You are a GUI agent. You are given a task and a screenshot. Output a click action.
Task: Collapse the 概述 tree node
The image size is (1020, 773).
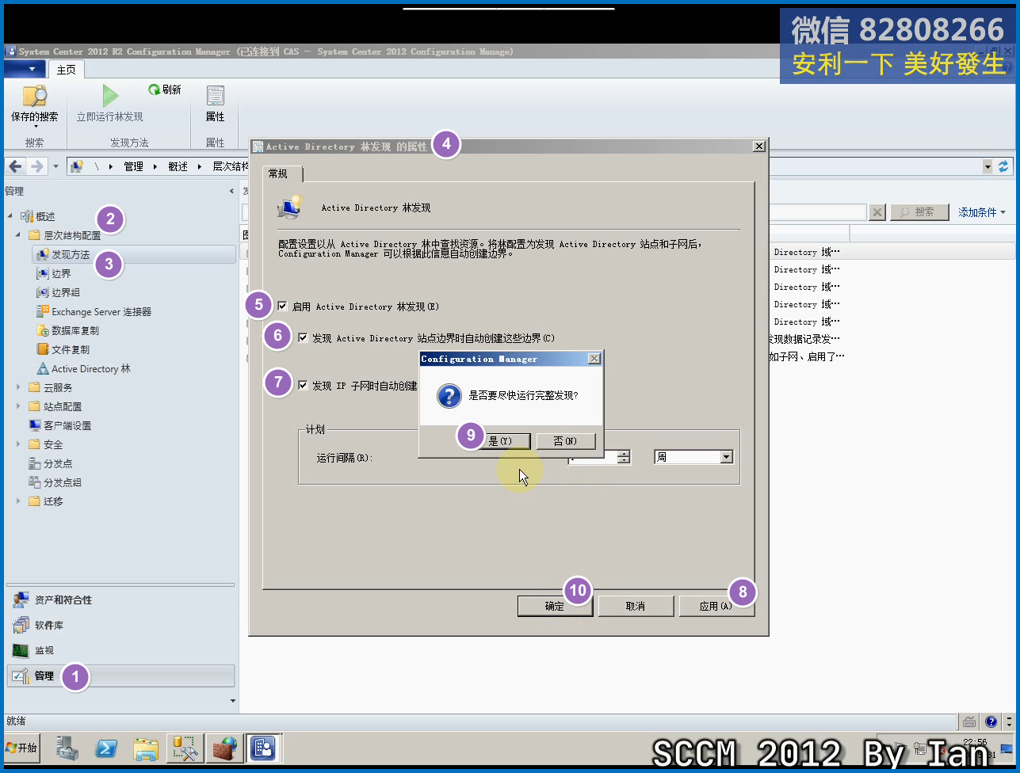click(x=10, y=216)
